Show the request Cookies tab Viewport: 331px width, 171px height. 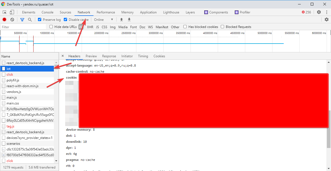(159, 56)
